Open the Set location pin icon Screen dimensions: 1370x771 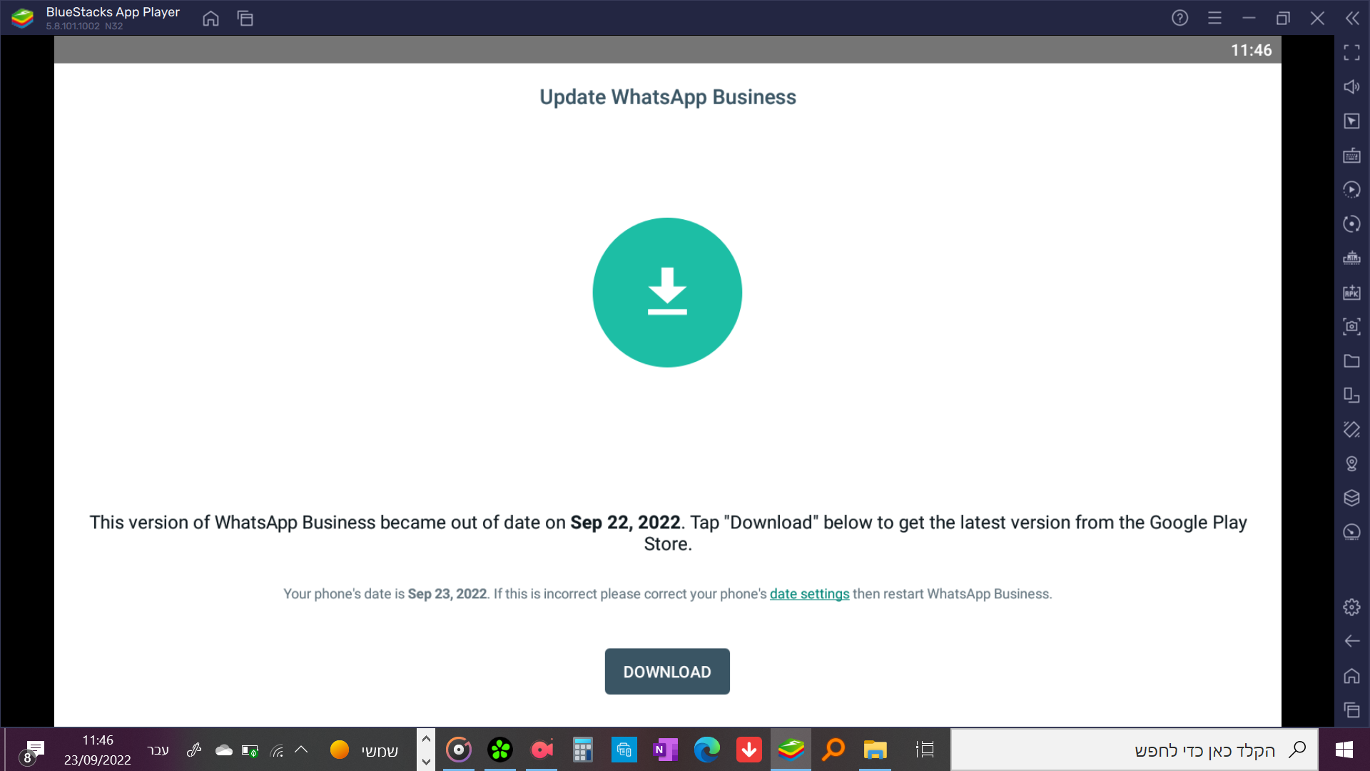click(x=1351, y=464)
